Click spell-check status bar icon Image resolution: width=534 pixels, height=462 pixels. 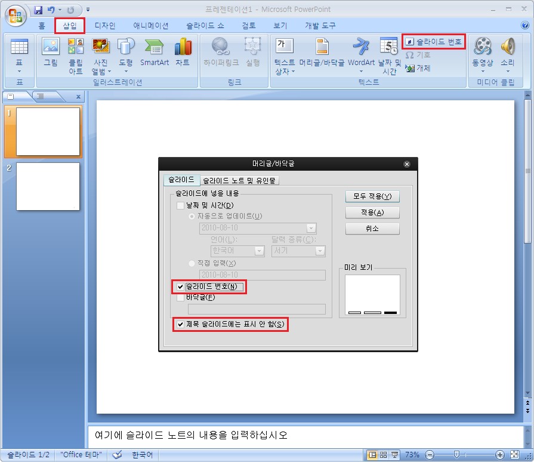(x=117, y=455)
